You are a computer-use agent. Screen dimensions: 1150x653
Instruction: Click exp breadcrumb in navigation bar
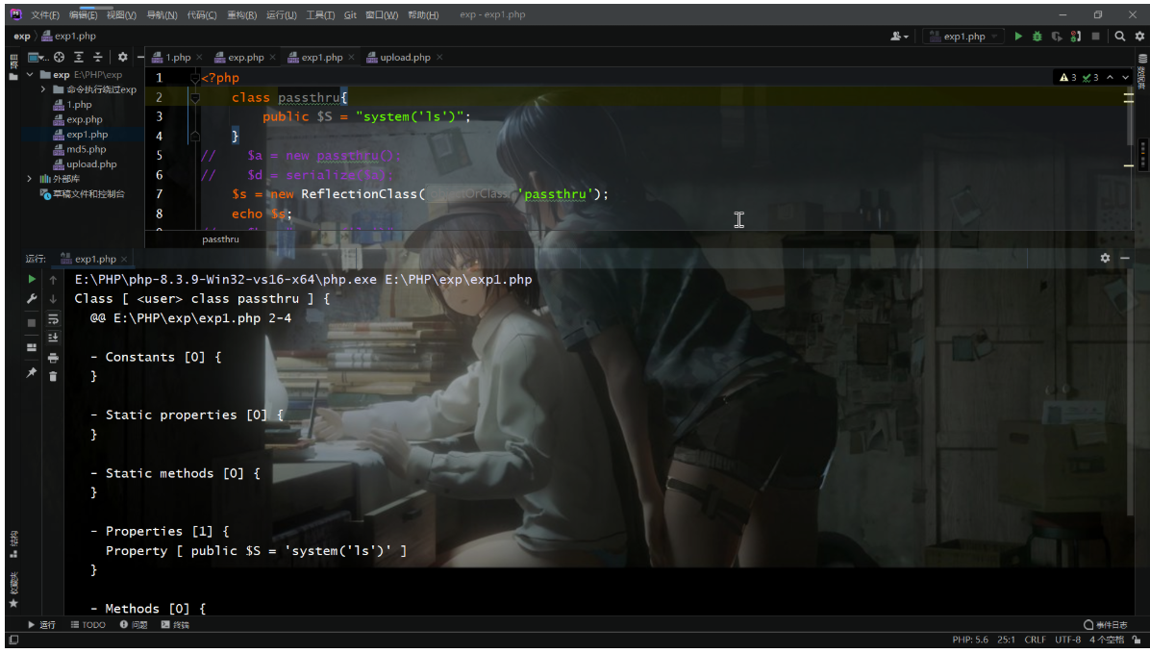22,36
